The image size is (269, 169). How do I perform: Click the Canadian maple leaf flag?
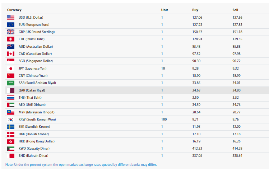tap(11, 54)
